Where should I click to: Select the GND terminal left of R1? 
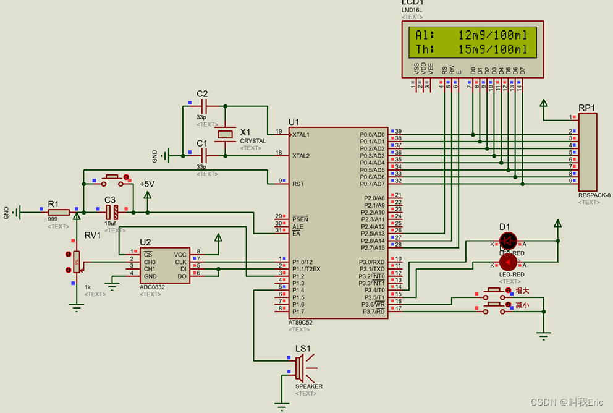pos(15,212)
